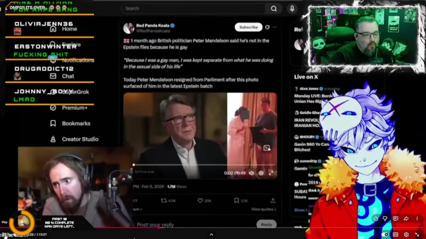This screenshot has height=239, width=426.
Task: Toggle the YouTube autoplay switch
Action: 386,235
